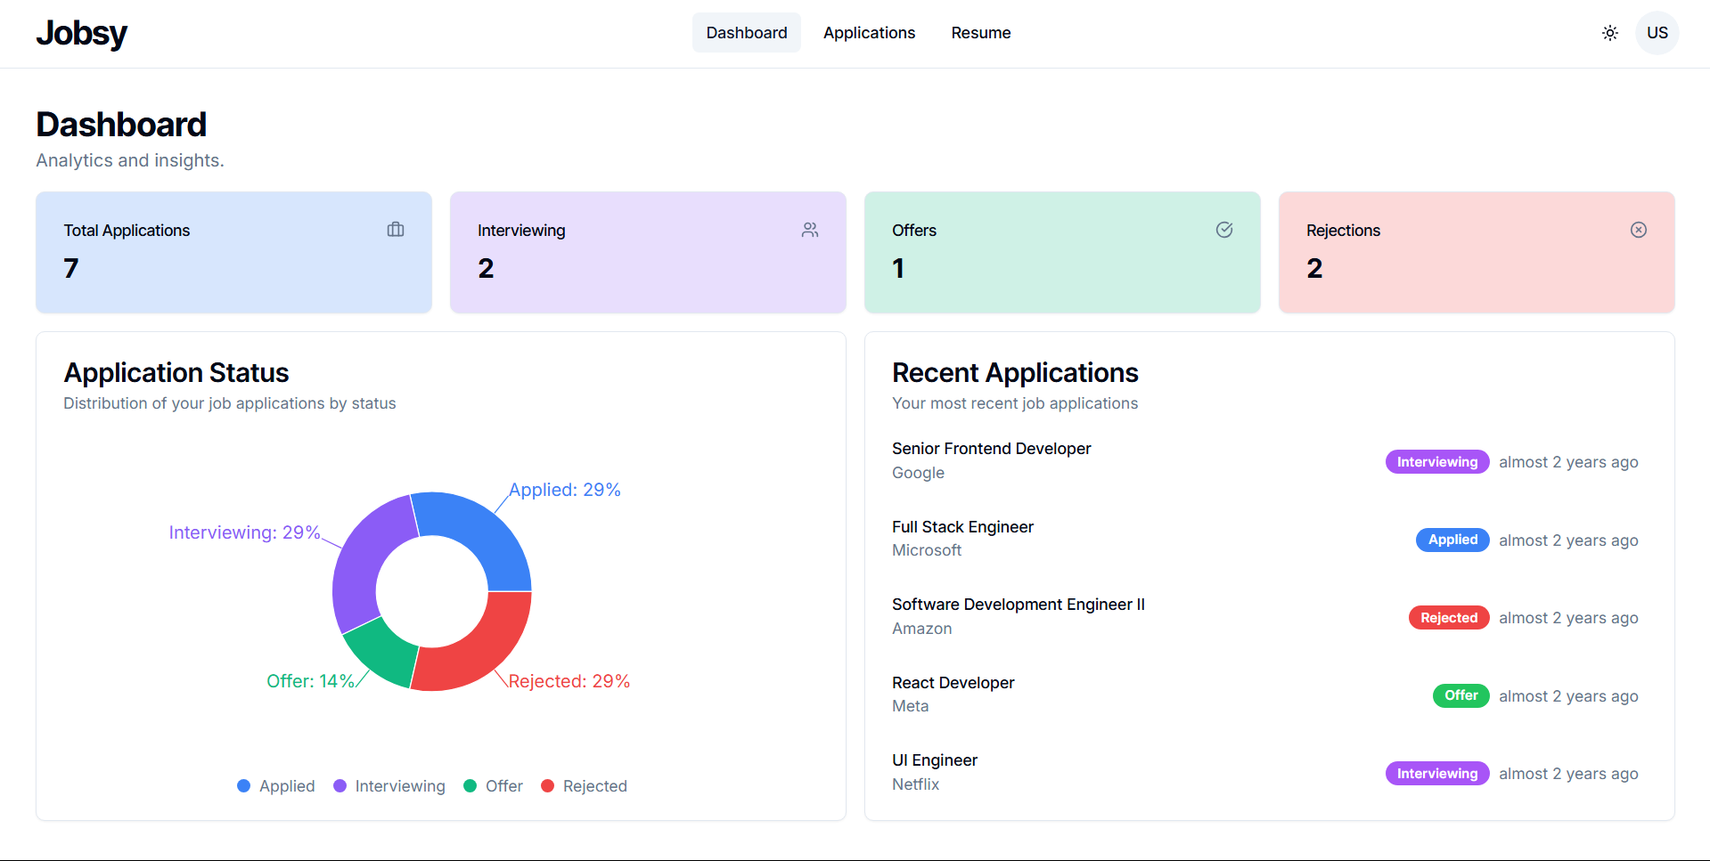Image resolution: width=1710 pixels, height=861 pixels.
Task: Toggle the Applied legend dot in chart
Action: click(x=244, y=785)
